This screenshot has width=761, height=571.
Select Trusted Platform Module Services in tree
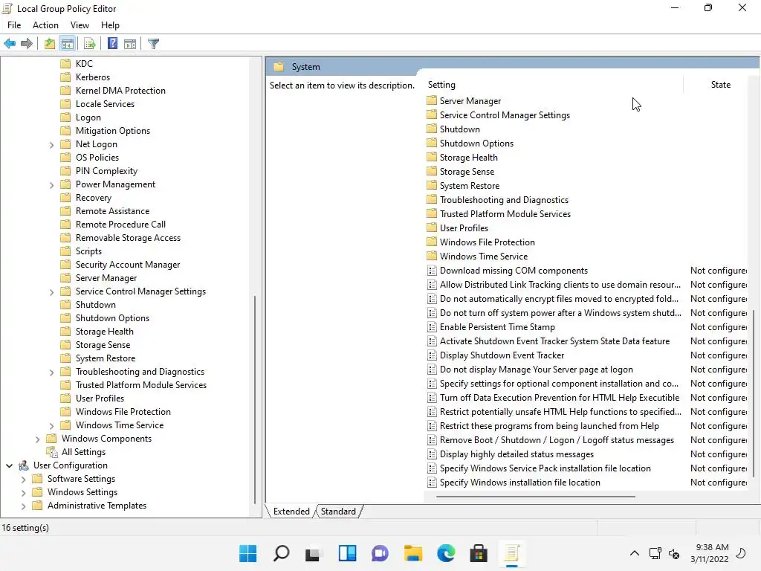pos(140,384)
